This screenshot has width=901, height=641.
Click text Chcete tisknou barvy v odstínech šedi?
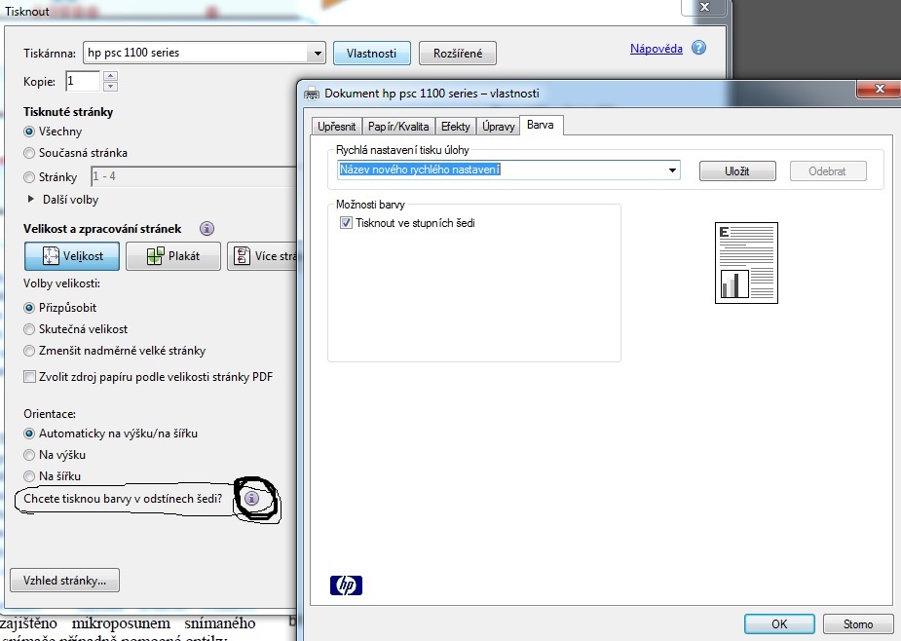pyautogui.click(x=123, y=499)
